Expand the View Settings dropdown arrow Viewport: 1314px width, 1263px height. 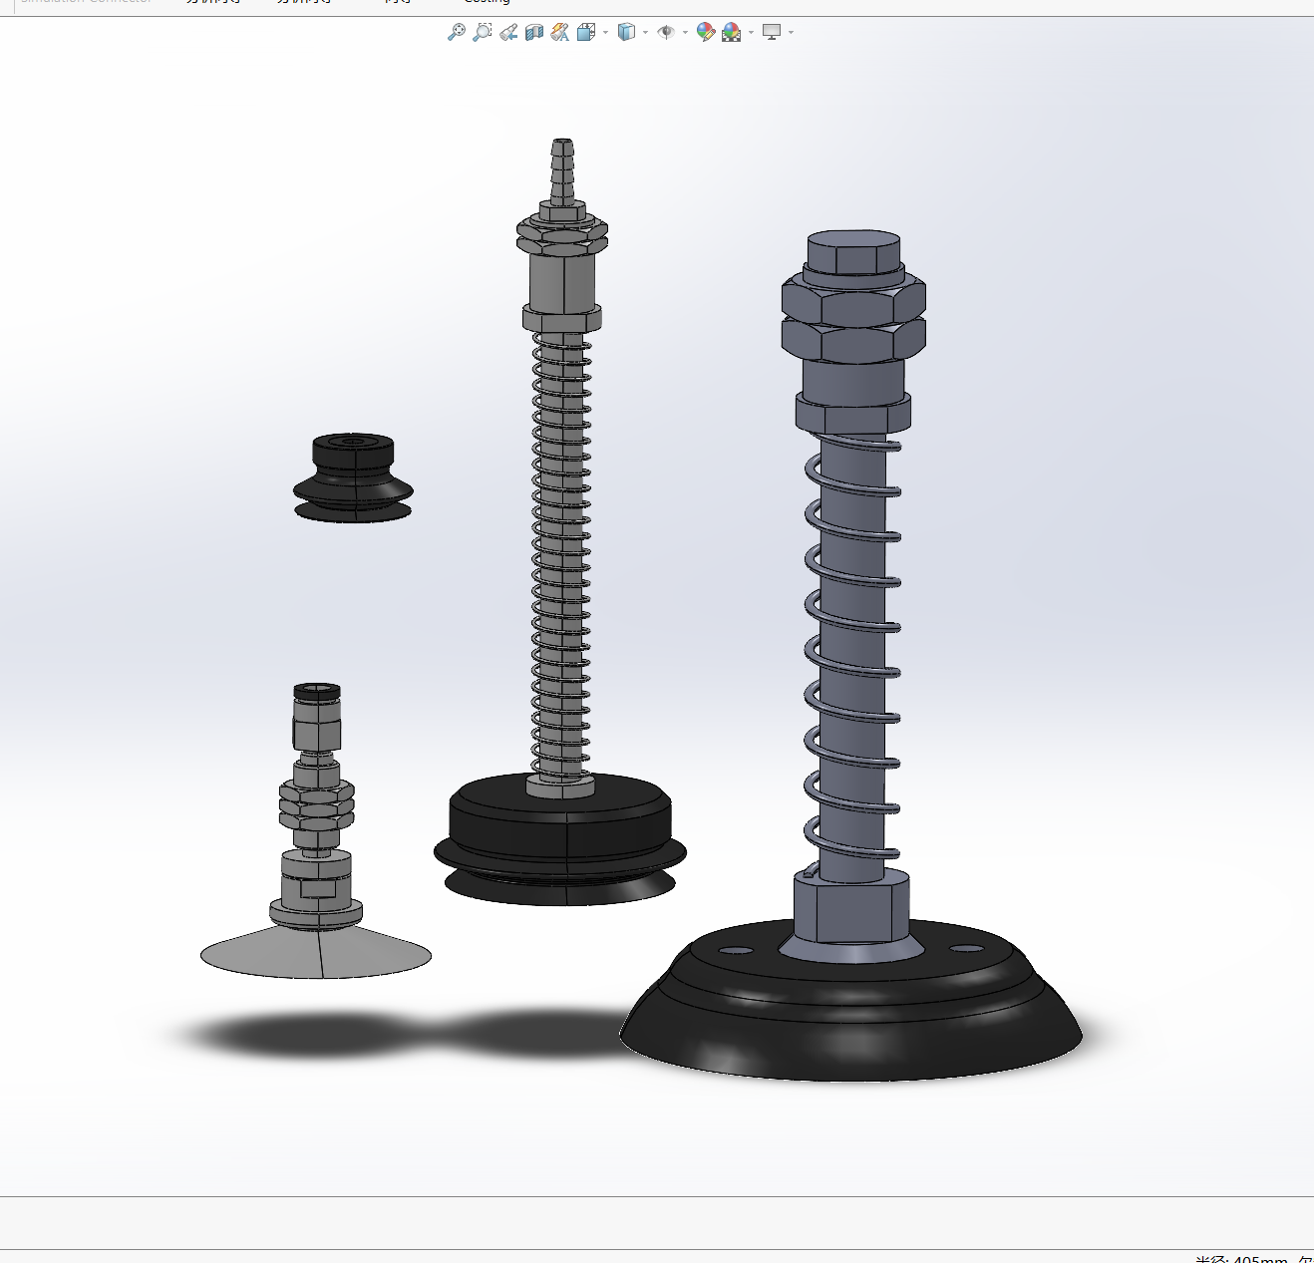coord(791,33)
